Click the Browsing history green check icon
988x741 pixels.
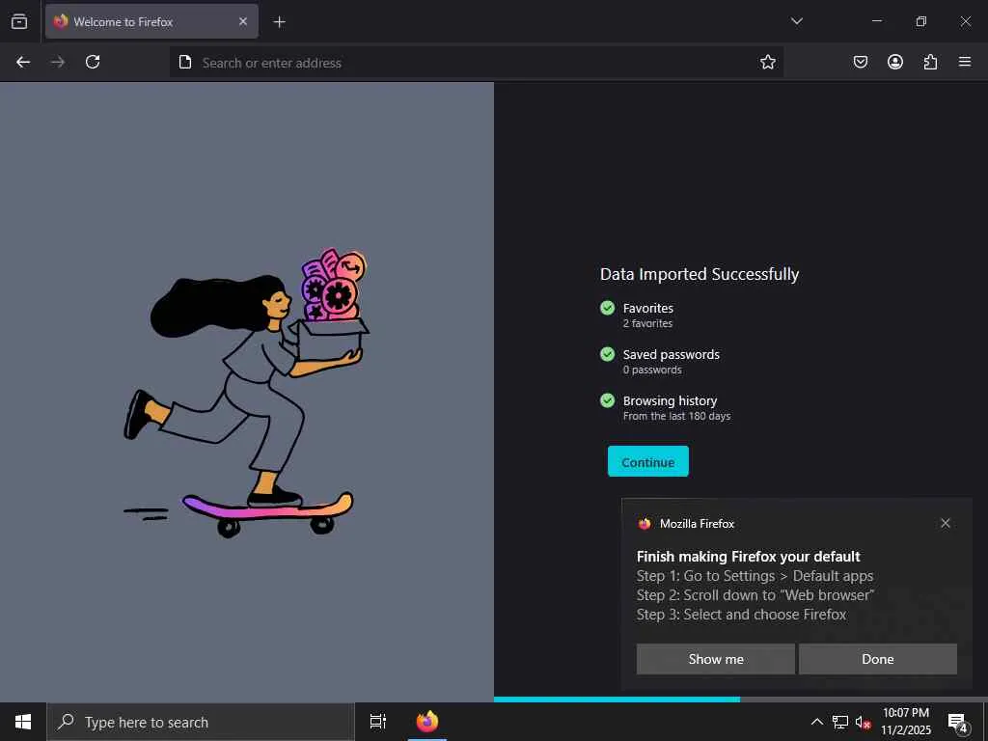coord(608,400)
